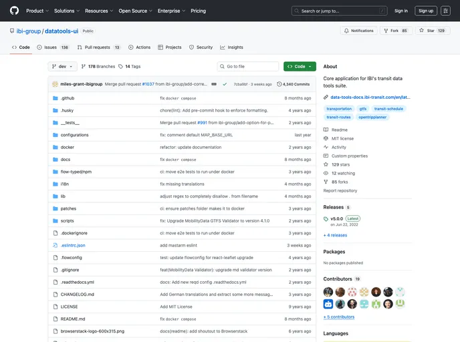Open pull request #991 link
This screenshot has height=342, width=460.
[202, 123]
